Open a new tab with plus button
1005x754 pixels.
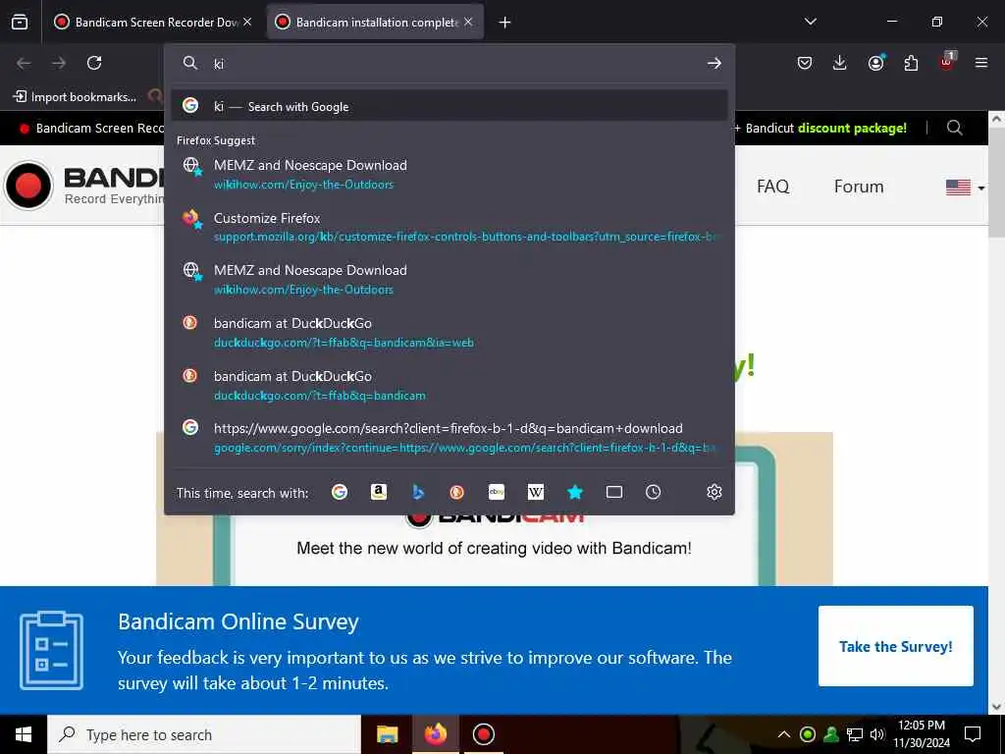pos(505,23)
